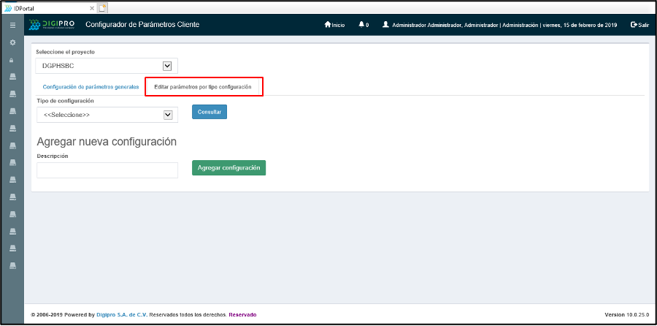Open the first tray icon below the padlock
The width and height of the screenshot is (657, 326).
(x=12, y=77)
